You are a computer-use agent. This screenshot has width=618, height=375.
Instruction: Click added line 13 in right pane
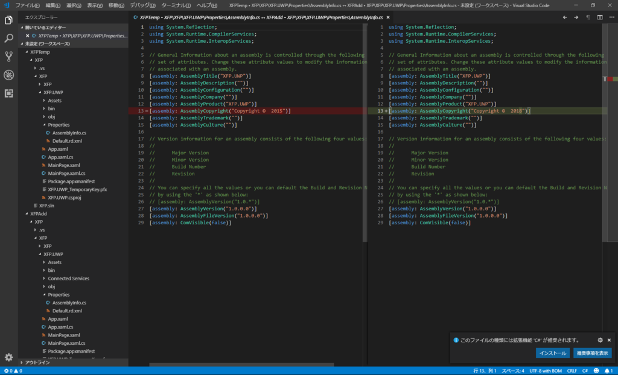(487, 111)
